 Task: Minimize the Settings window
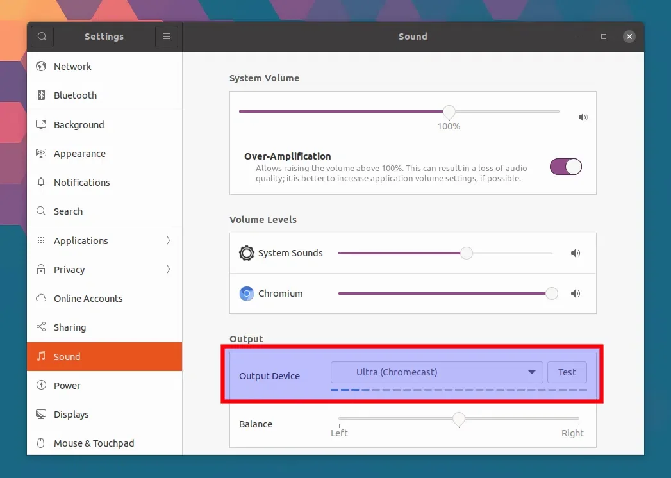coord(578,37)
